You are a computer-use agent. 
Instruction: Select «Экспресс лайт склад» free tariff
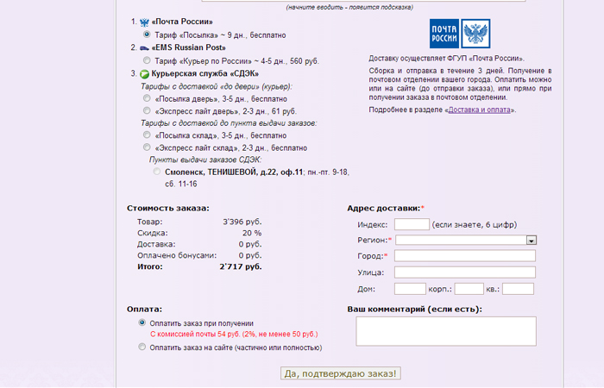pyautogui.click(x=146, y=147)
